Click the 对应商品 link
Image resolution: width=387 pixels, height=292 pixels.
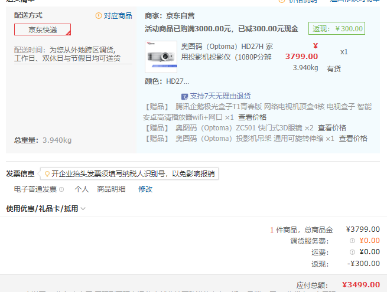click(118, 16)
